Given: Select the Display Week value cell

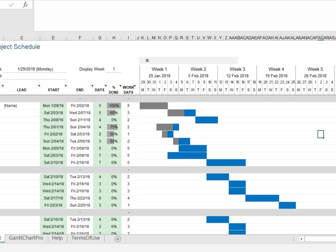Looking at the screenshot, I should click(x=114, y=69).
